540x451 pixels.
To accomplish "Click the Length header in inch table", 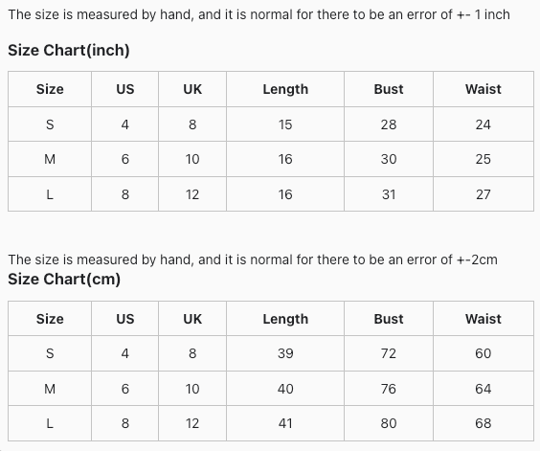I will click(x=285, y=89).
